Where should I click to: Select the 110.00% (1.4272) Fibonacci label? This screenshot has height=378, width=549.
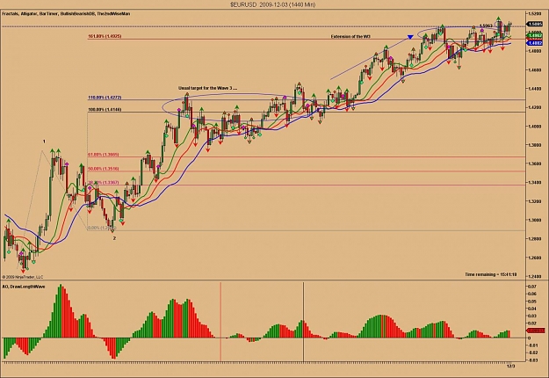[x=105, y=98]
